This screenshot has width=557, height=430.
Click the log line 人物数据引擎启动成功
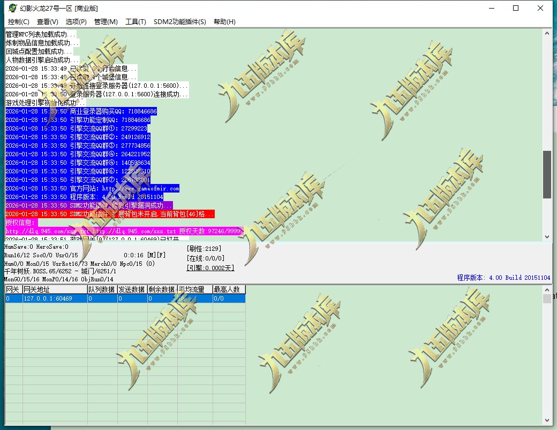[42, 60]
